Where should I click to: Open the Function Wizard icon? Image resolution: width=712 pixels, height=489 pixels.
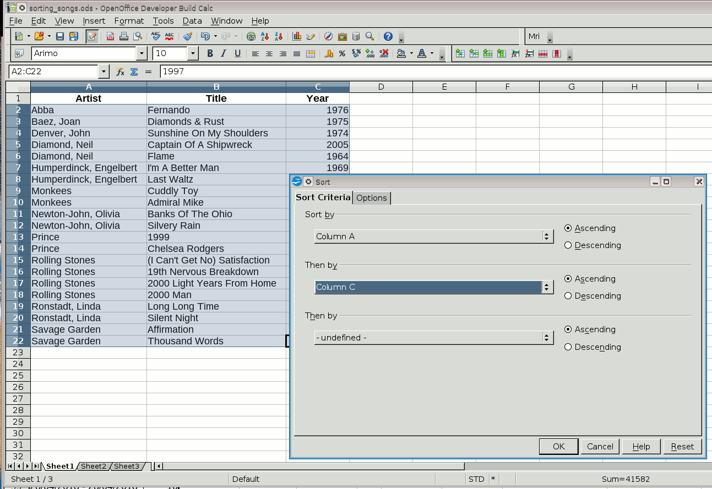click(119, 72)
